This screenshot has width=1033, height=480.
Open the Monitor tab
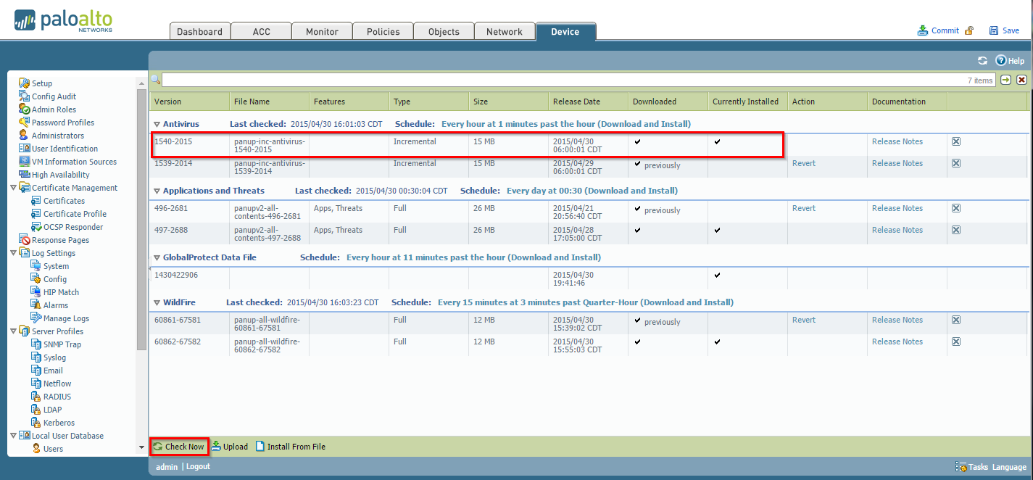[322, 32]
